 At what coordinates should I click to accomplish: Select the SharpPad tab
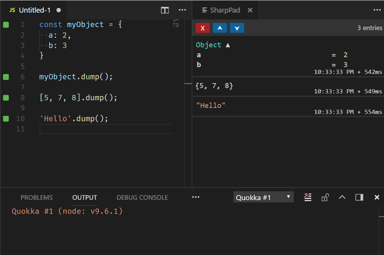[x=225, y=10]
